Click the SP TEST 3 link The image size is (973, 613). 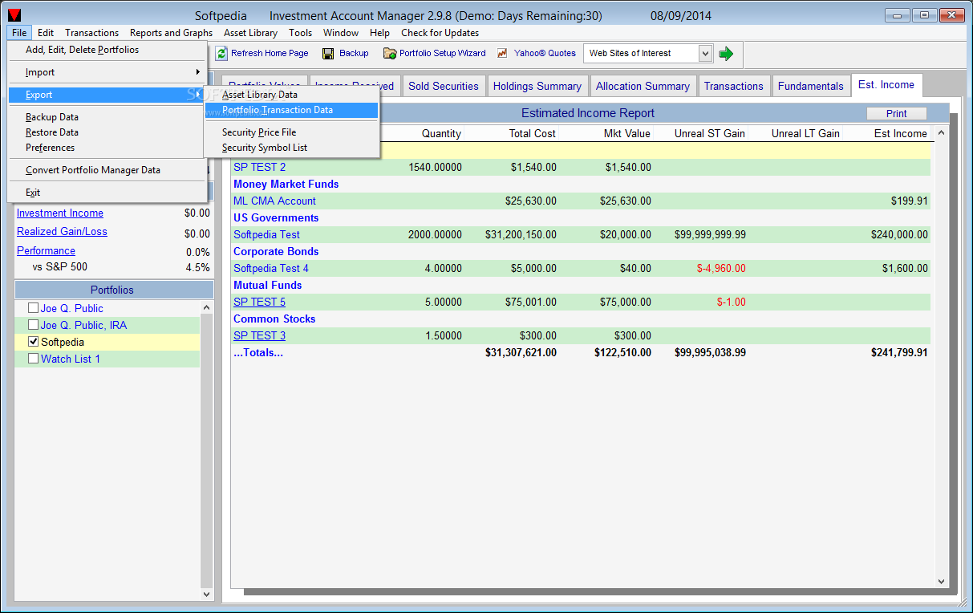tap(259, 336)
